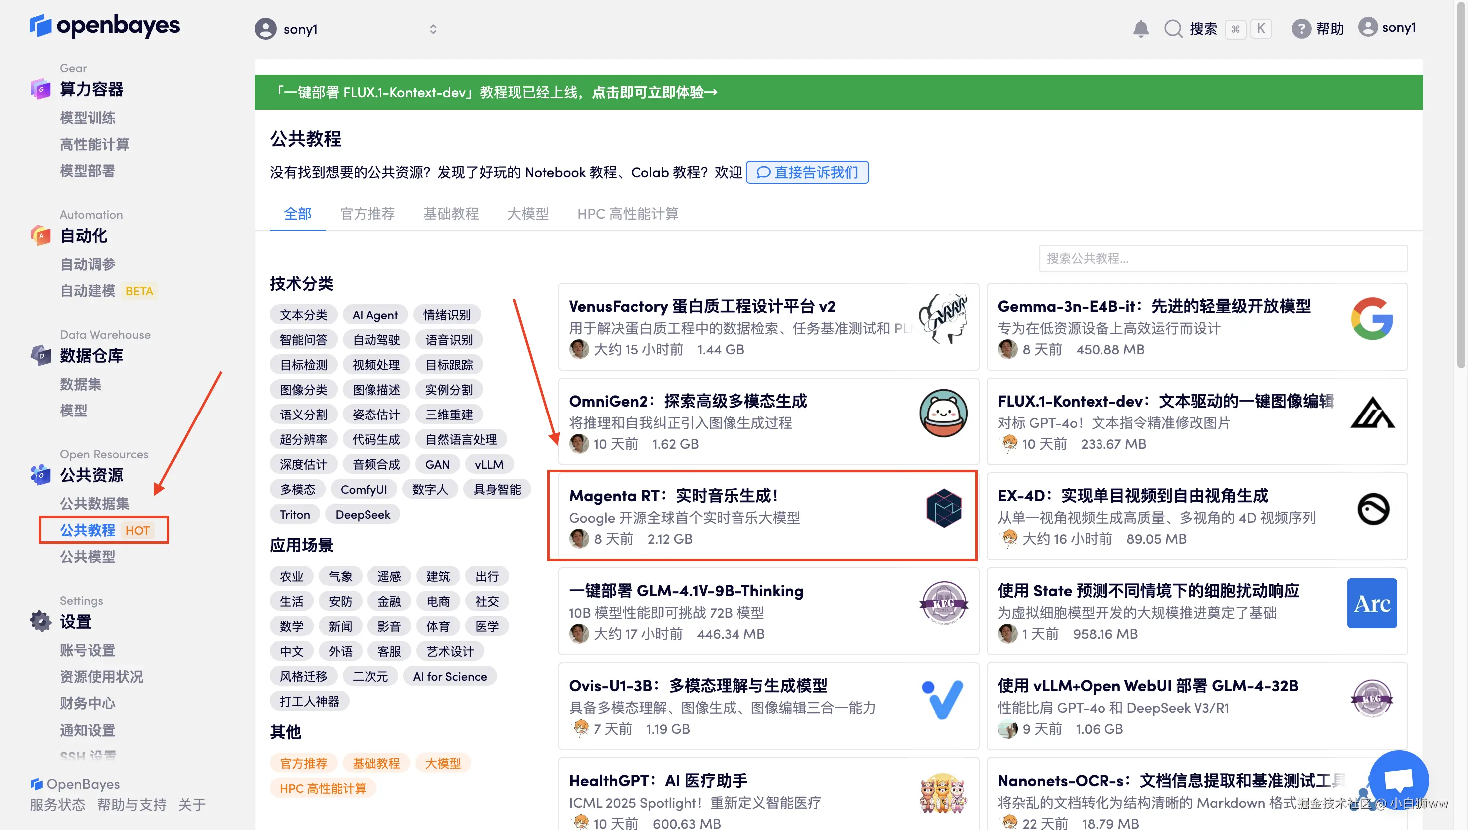The height and width of the screenshot is (830, 1468).
Task: Click the notification bell icon
Action: click(1140, 29)
